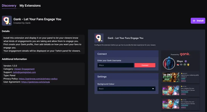Click the green emblem badge under Maya
Viewport: 207px width, 112px height.
(185, 65)
